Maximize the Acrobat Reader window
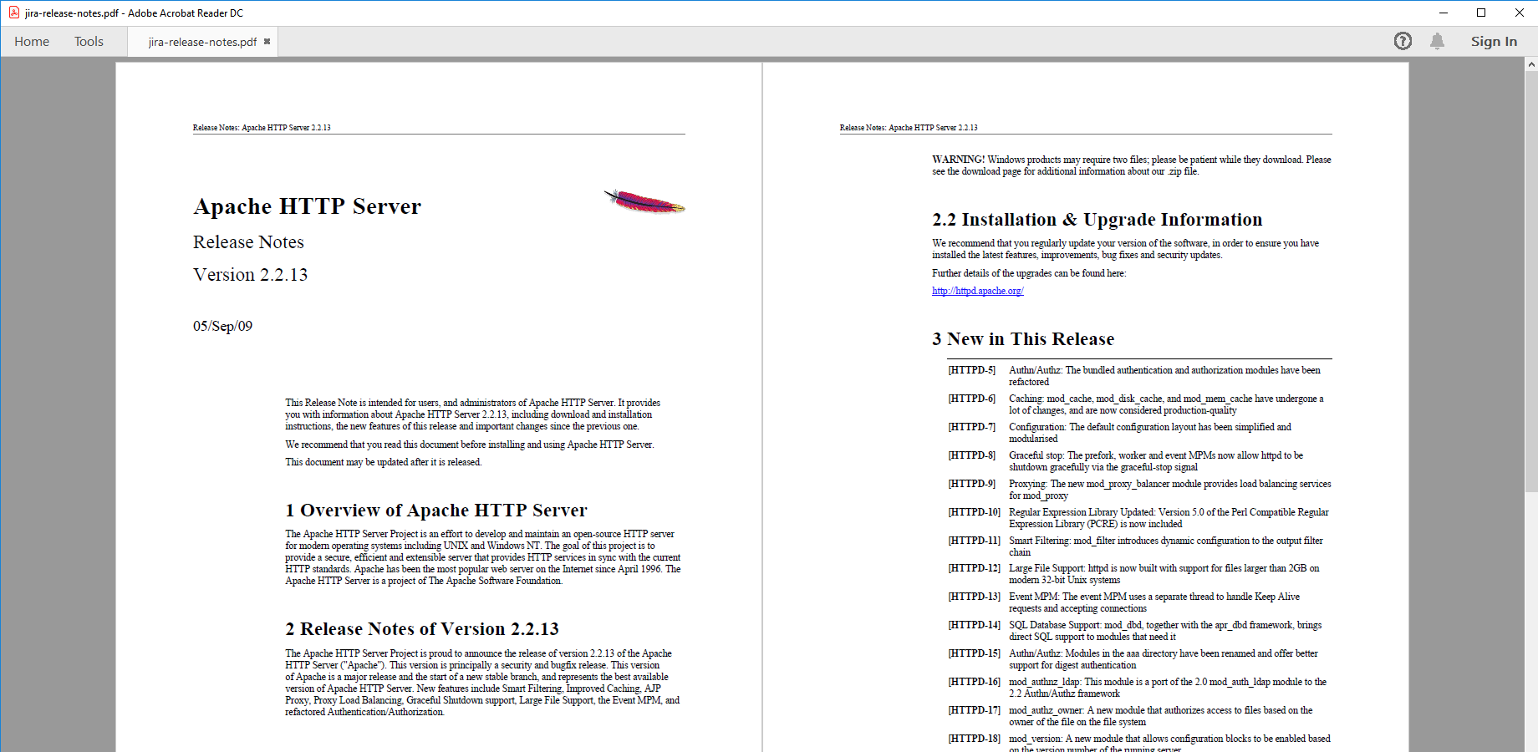 1481,13
